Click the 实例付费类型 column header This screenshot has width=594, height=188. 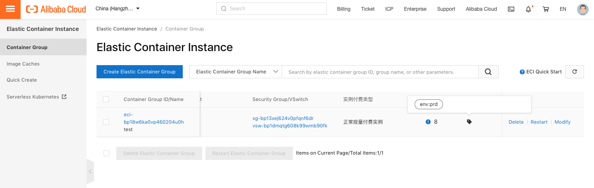(x=358, y=99)
